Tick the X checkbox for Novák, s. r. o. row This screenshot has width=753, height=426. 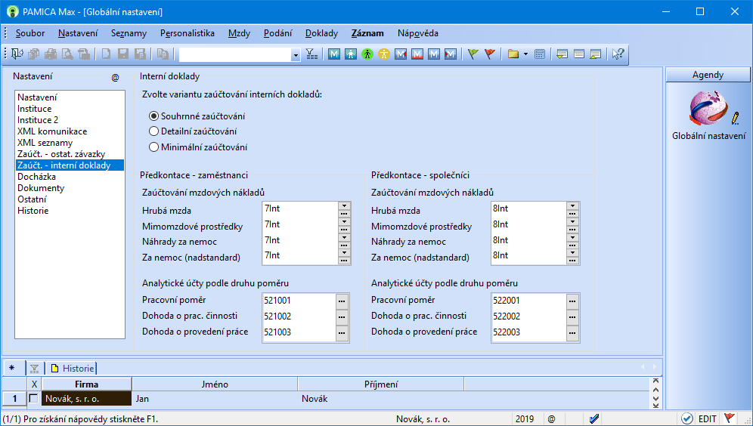[x=33, y=399]
